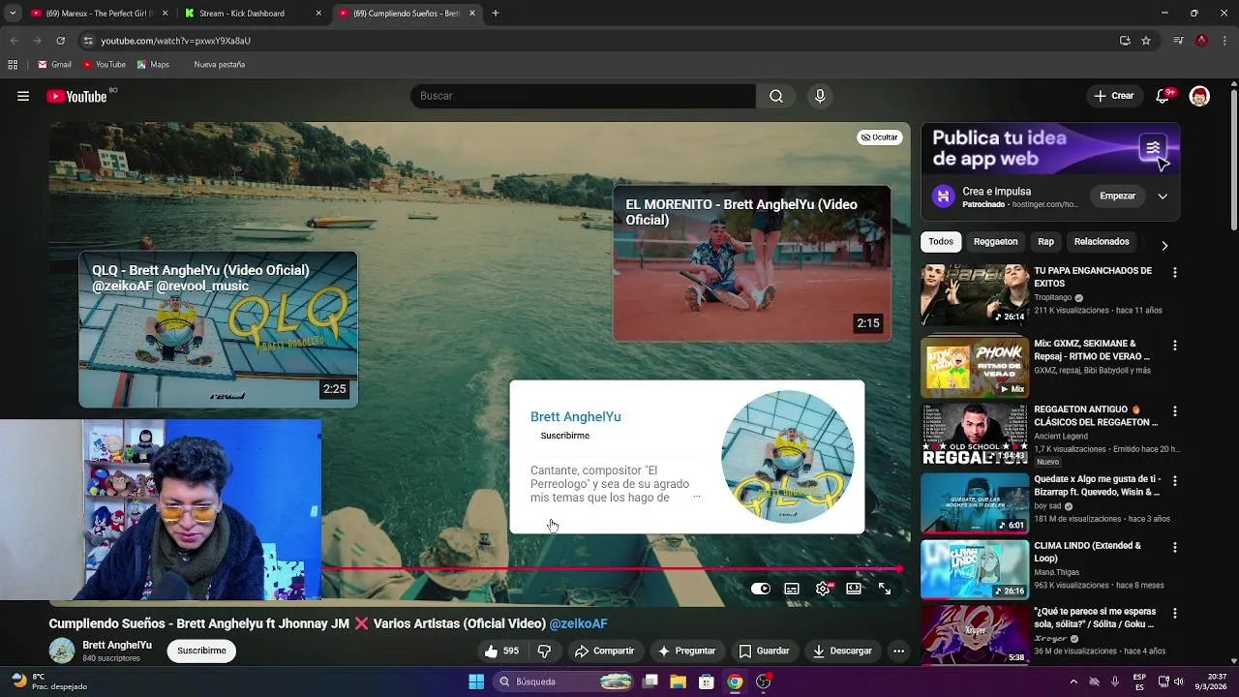Open the Windows Start menu
This screenshot has width=1239, height=697.
(476, 682)
